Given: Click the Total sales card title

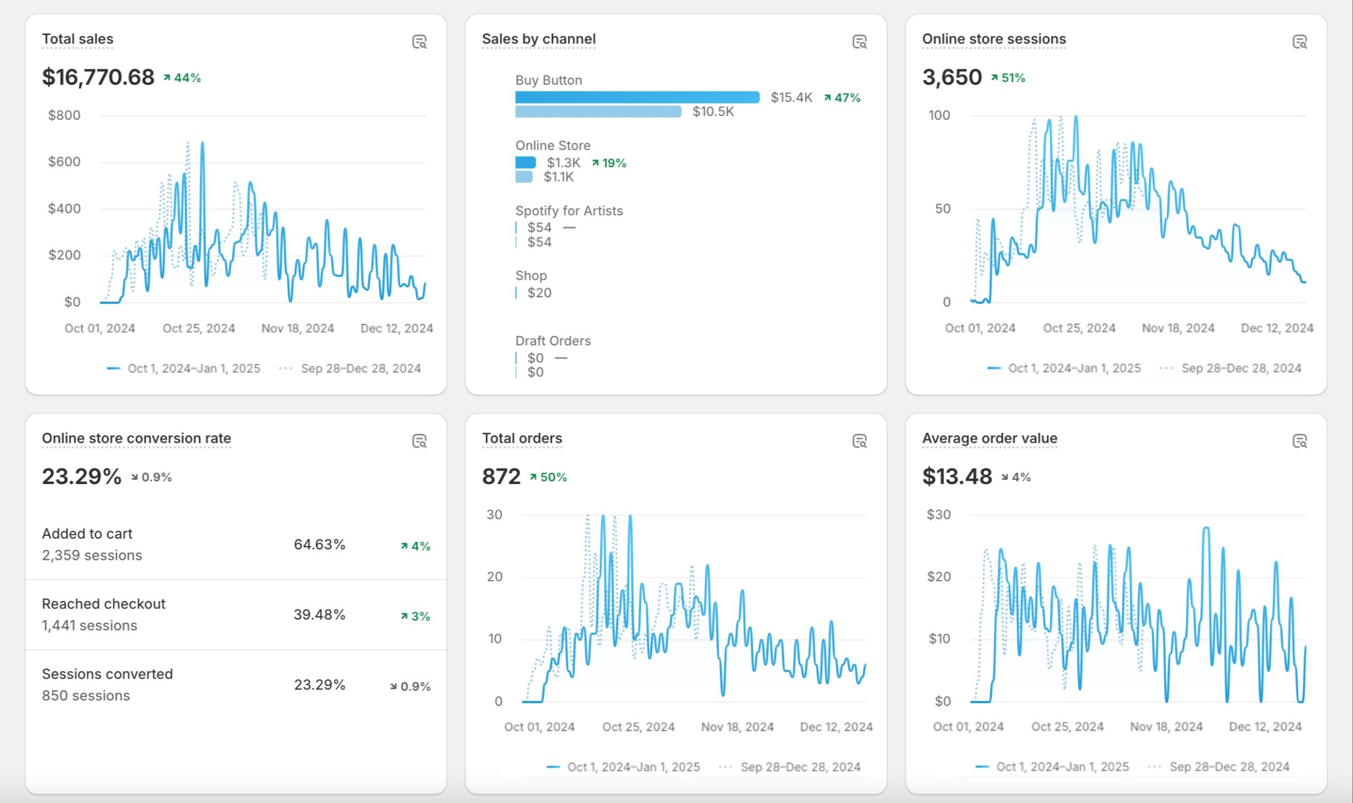Looking at the screenshot, I should (77, 39).
